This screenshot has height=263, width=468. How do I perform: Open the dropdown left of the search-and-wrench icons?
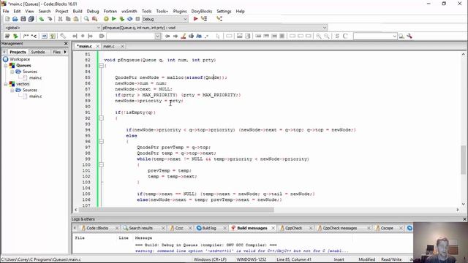click(394, 36)
